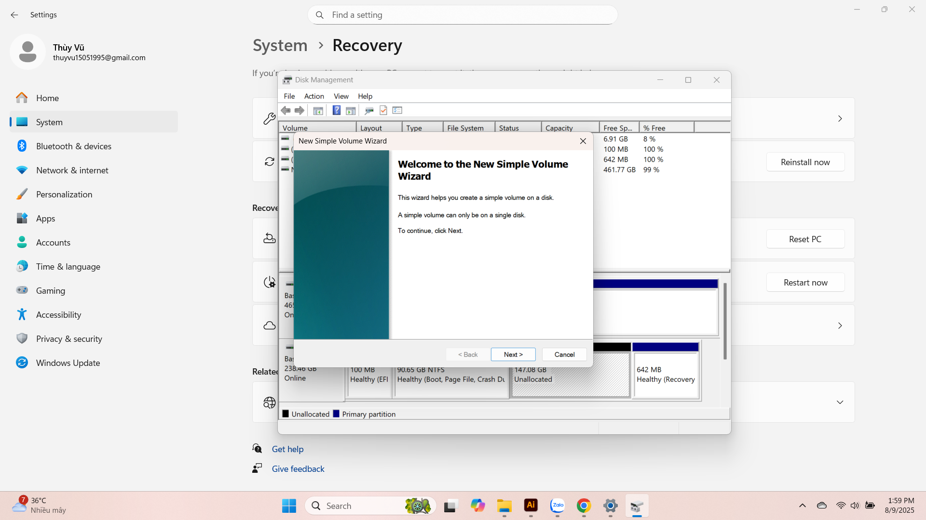Expand the bottom-right related settings chevron
The width and height of the screenshot is (926, 520).
tap(840, 402)
